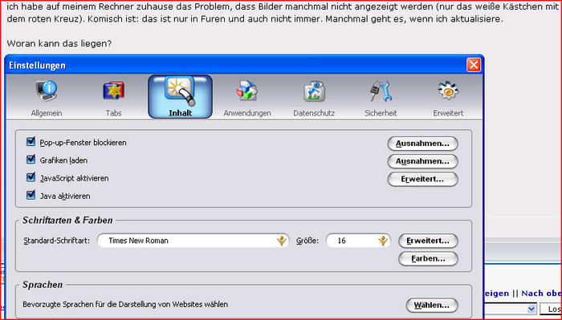The width and height of the screenshot is (562, 320).
Task: Select the Inhalt settings icon
Action: tap(181, 97)
